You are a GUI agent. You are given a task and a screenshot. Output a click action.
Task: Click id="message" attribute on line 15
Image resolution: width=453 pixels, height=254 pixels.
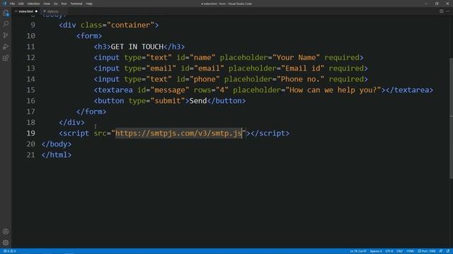click(x=163, y=90)
